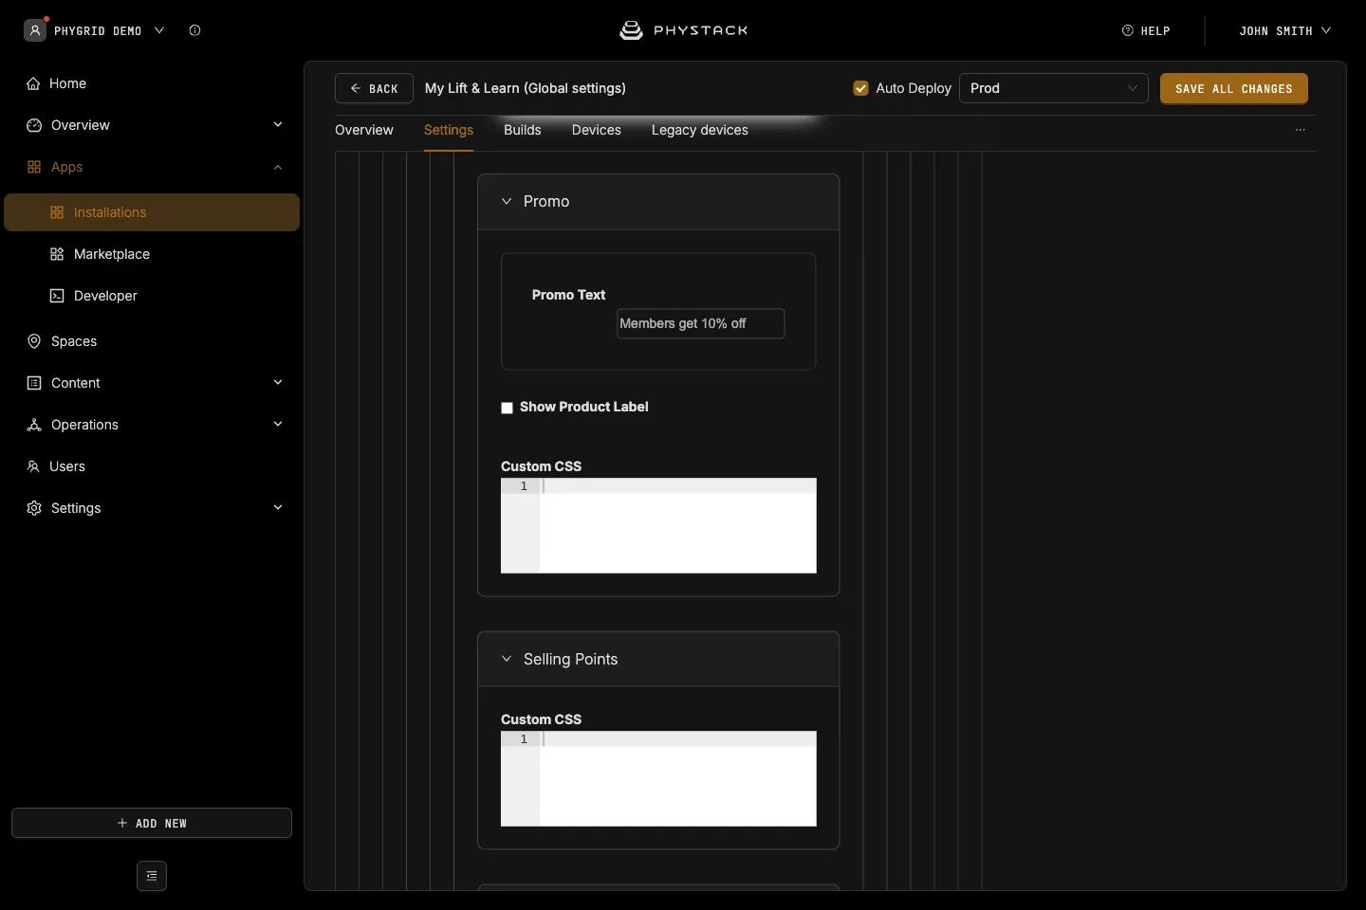Click into the Selling Points Custom CSS editor
Screen dimensions: 1366x910
click(x=658, y=778)
